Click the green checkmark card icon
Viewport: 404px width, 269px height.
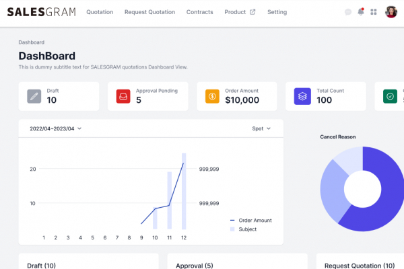coord(390,96)
